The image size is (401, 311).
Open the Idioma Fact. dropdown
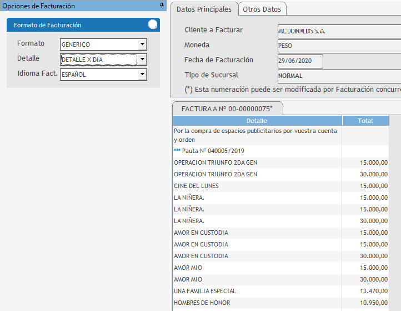(x=142, y=75)
